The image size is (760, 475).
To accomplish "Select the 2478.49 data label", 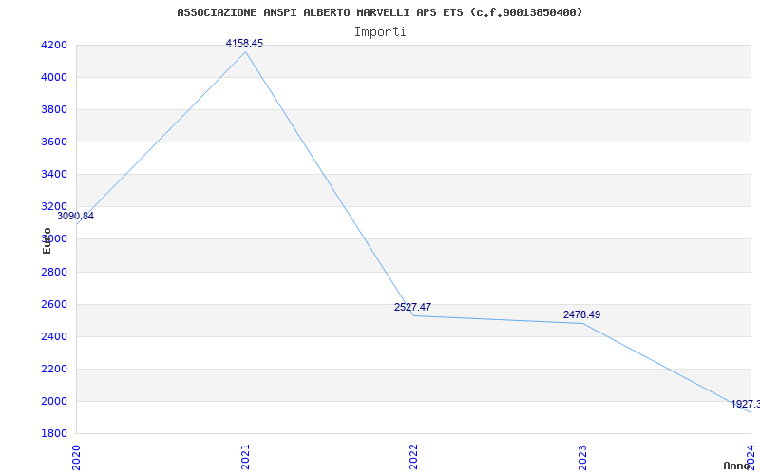I will (581, 314).
